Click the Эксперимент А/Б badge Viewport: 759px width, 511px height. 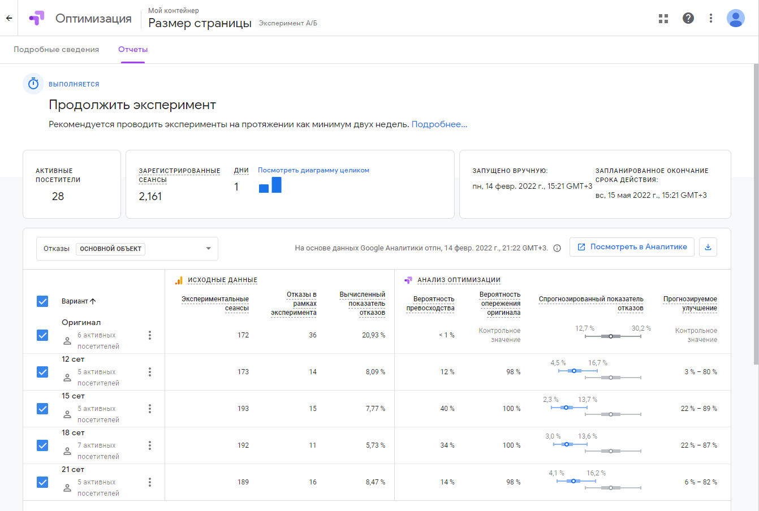(x=288, y=23)
